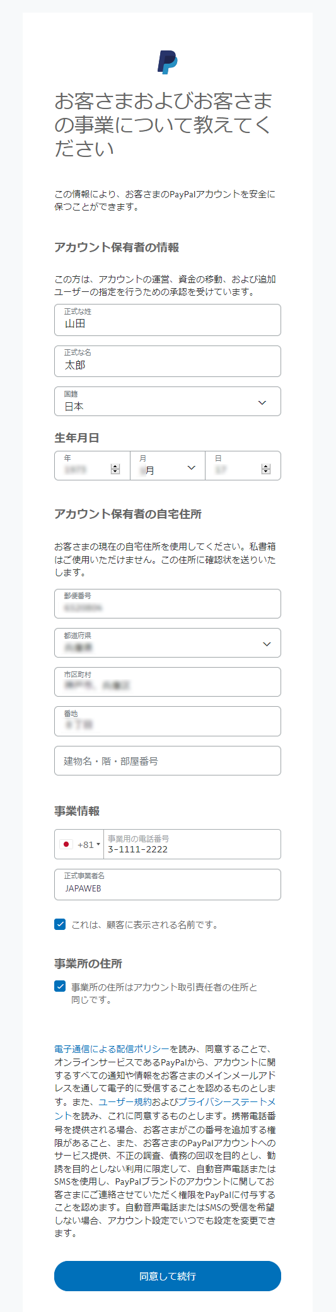Click the Japan flag icon

coord(67,844)
